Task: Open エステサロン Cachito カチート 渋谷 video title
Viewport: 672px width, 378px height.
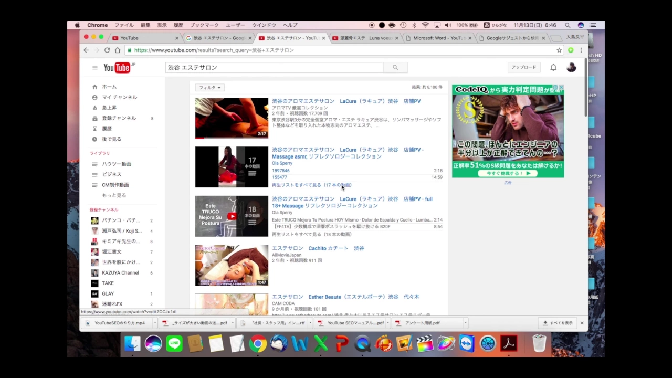Action: [x=318, y=248]
